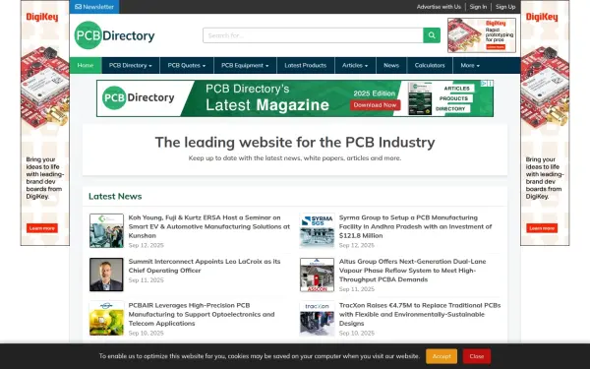Screen dimensions: 590x369
Task: Open Leo LaCroix portrait thumbnail
Action: click(x=106, y=275)
